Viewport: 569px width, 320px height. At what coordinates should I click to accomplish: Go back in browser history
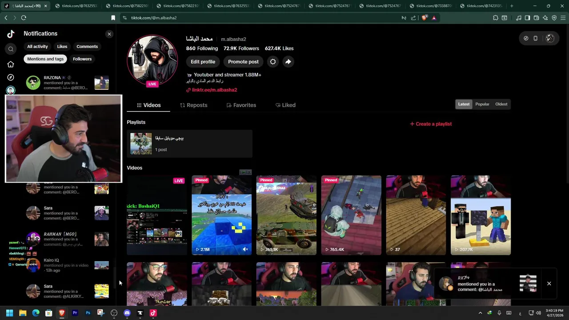pyautogui.click(x=6, y=18)
